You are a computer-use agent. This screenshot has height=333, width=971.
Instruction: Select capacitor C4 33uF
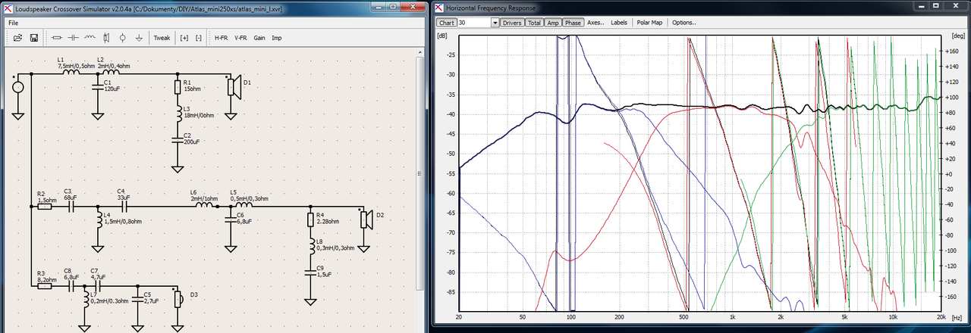coord(125,206)
